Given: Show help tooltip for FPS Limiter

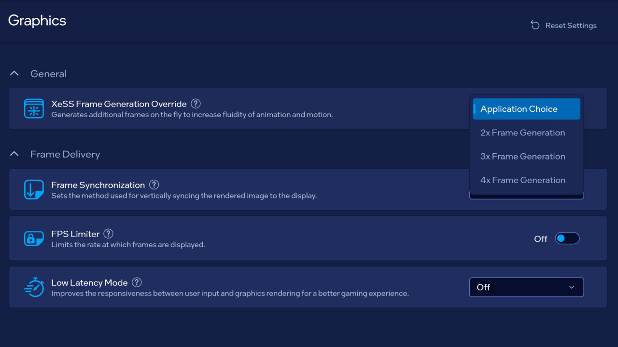Looking at the screenshot, I should tap(109, 234).
